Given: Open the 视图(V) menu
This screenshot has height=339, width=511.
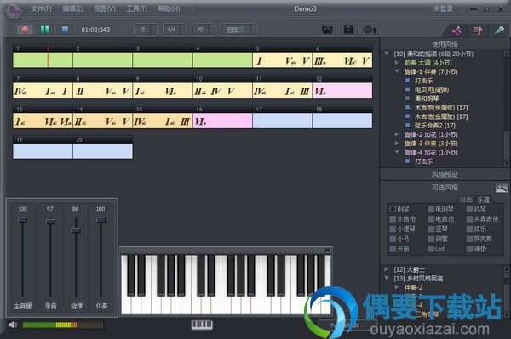Looking at the screenshot, I should pyautogui.click(x=105, y=9).
